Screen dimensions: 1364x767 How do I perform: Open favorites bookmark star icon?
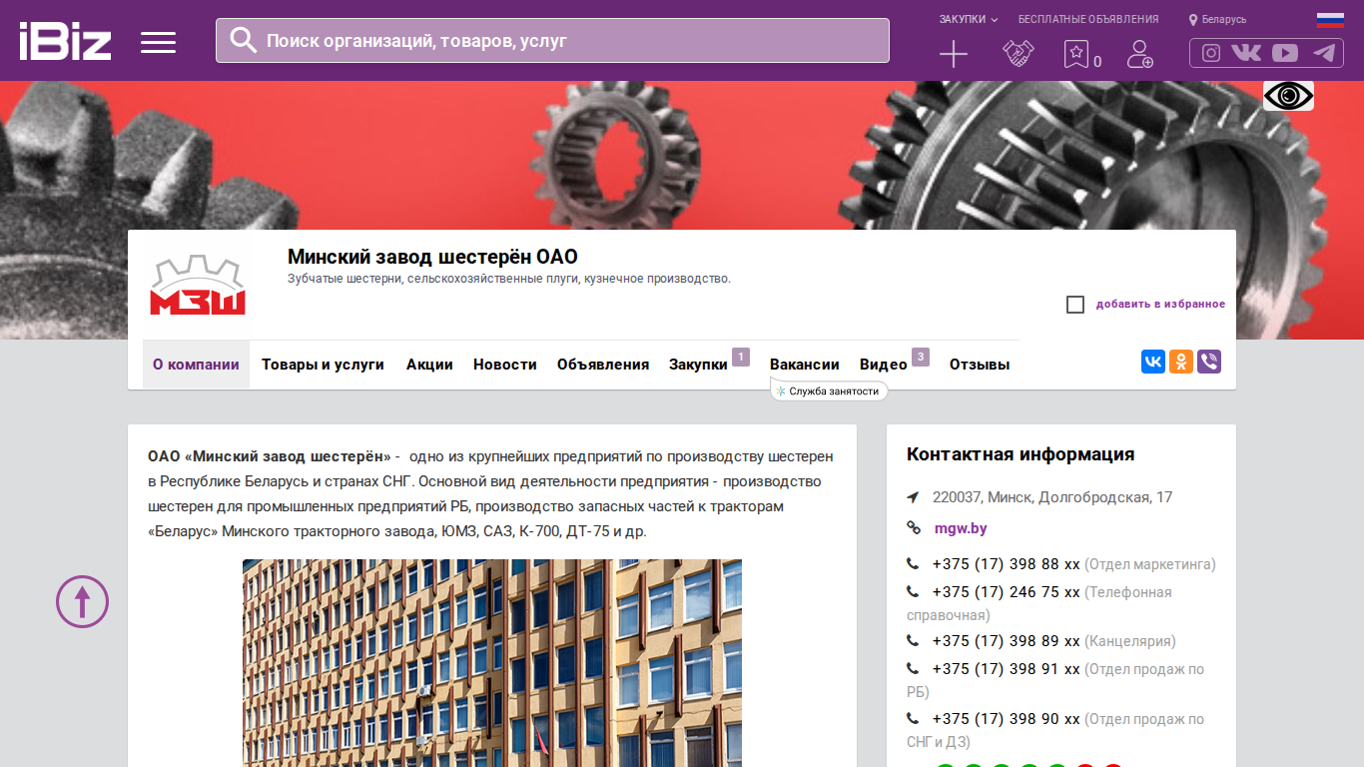coord(1075,54)
